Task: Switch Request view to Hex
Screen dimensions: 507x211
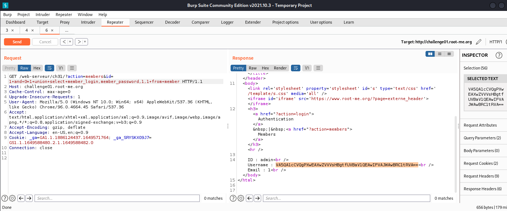Action: (37, 68)
